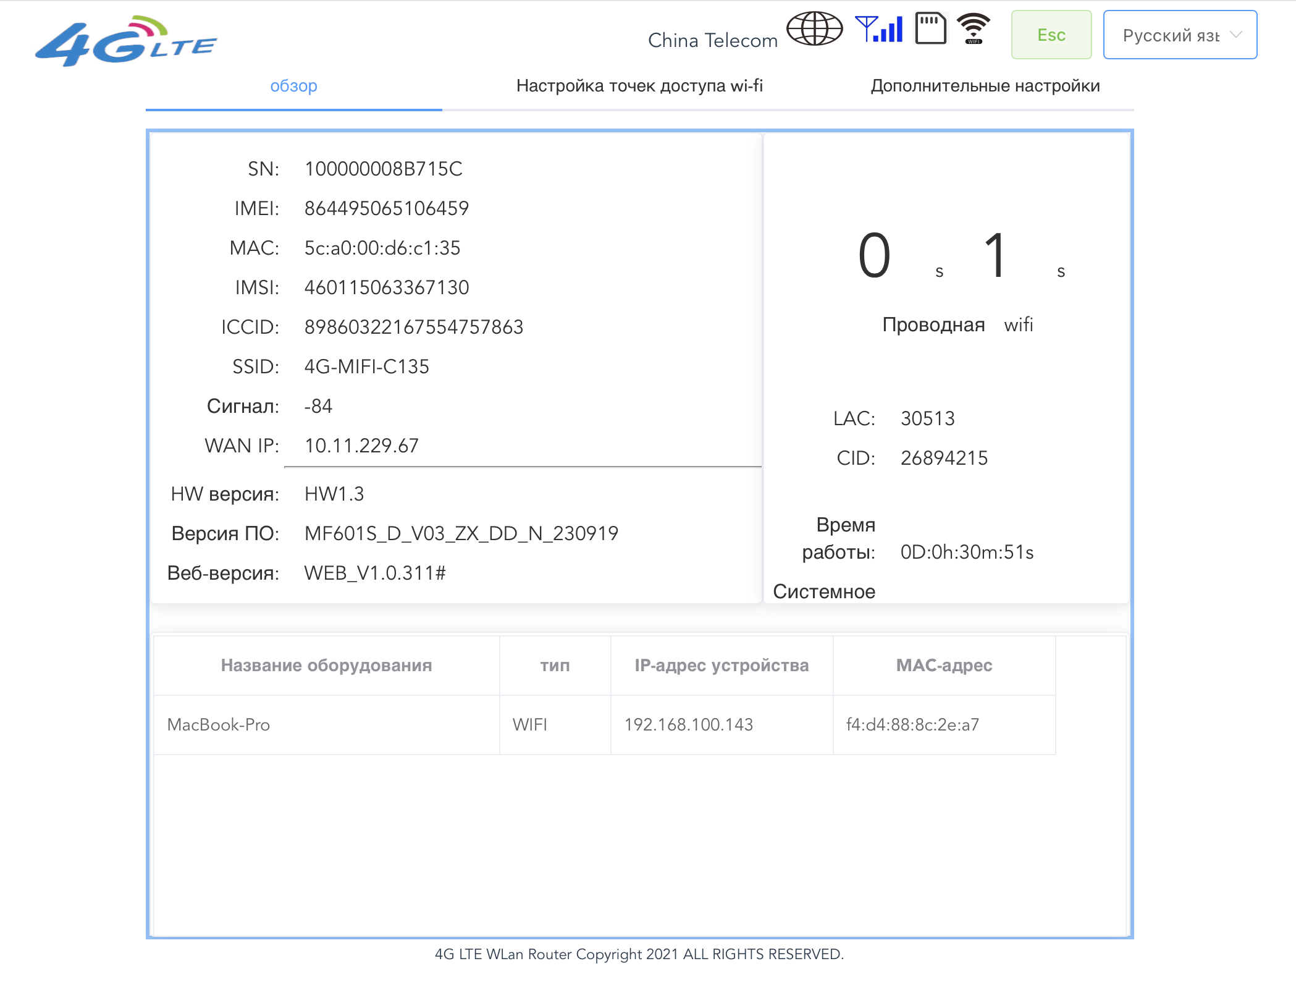
Task: Click the 4G LTE logo
Action: [126, 42]
